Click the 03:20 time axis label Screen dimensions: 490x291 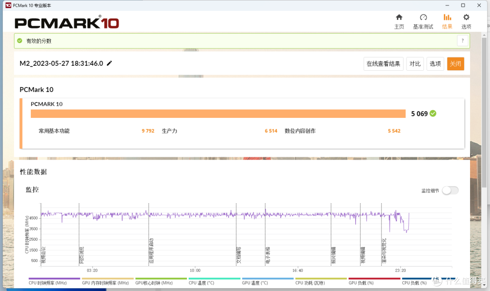[92, 271]
